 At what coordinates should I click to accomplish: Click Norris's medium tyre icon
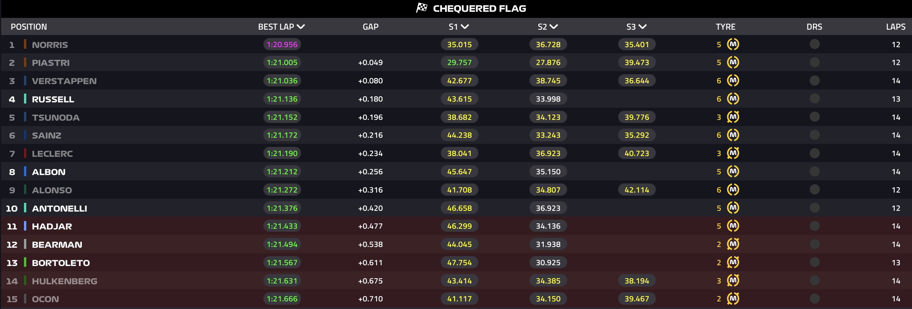coord(733,45)
